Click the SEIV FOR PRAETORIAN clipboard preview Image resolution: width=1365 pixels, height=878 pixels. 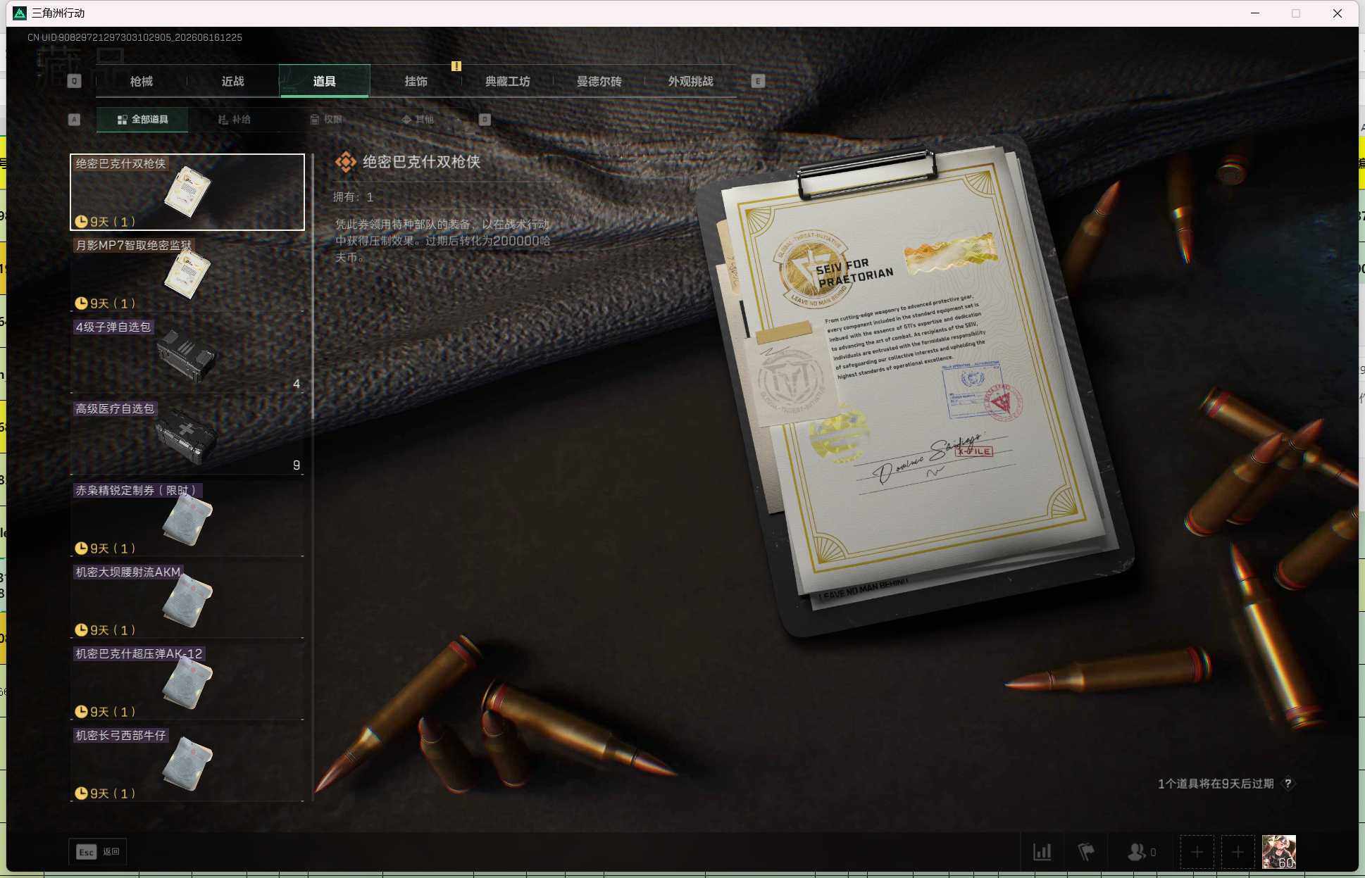click(x=916, y=387)
